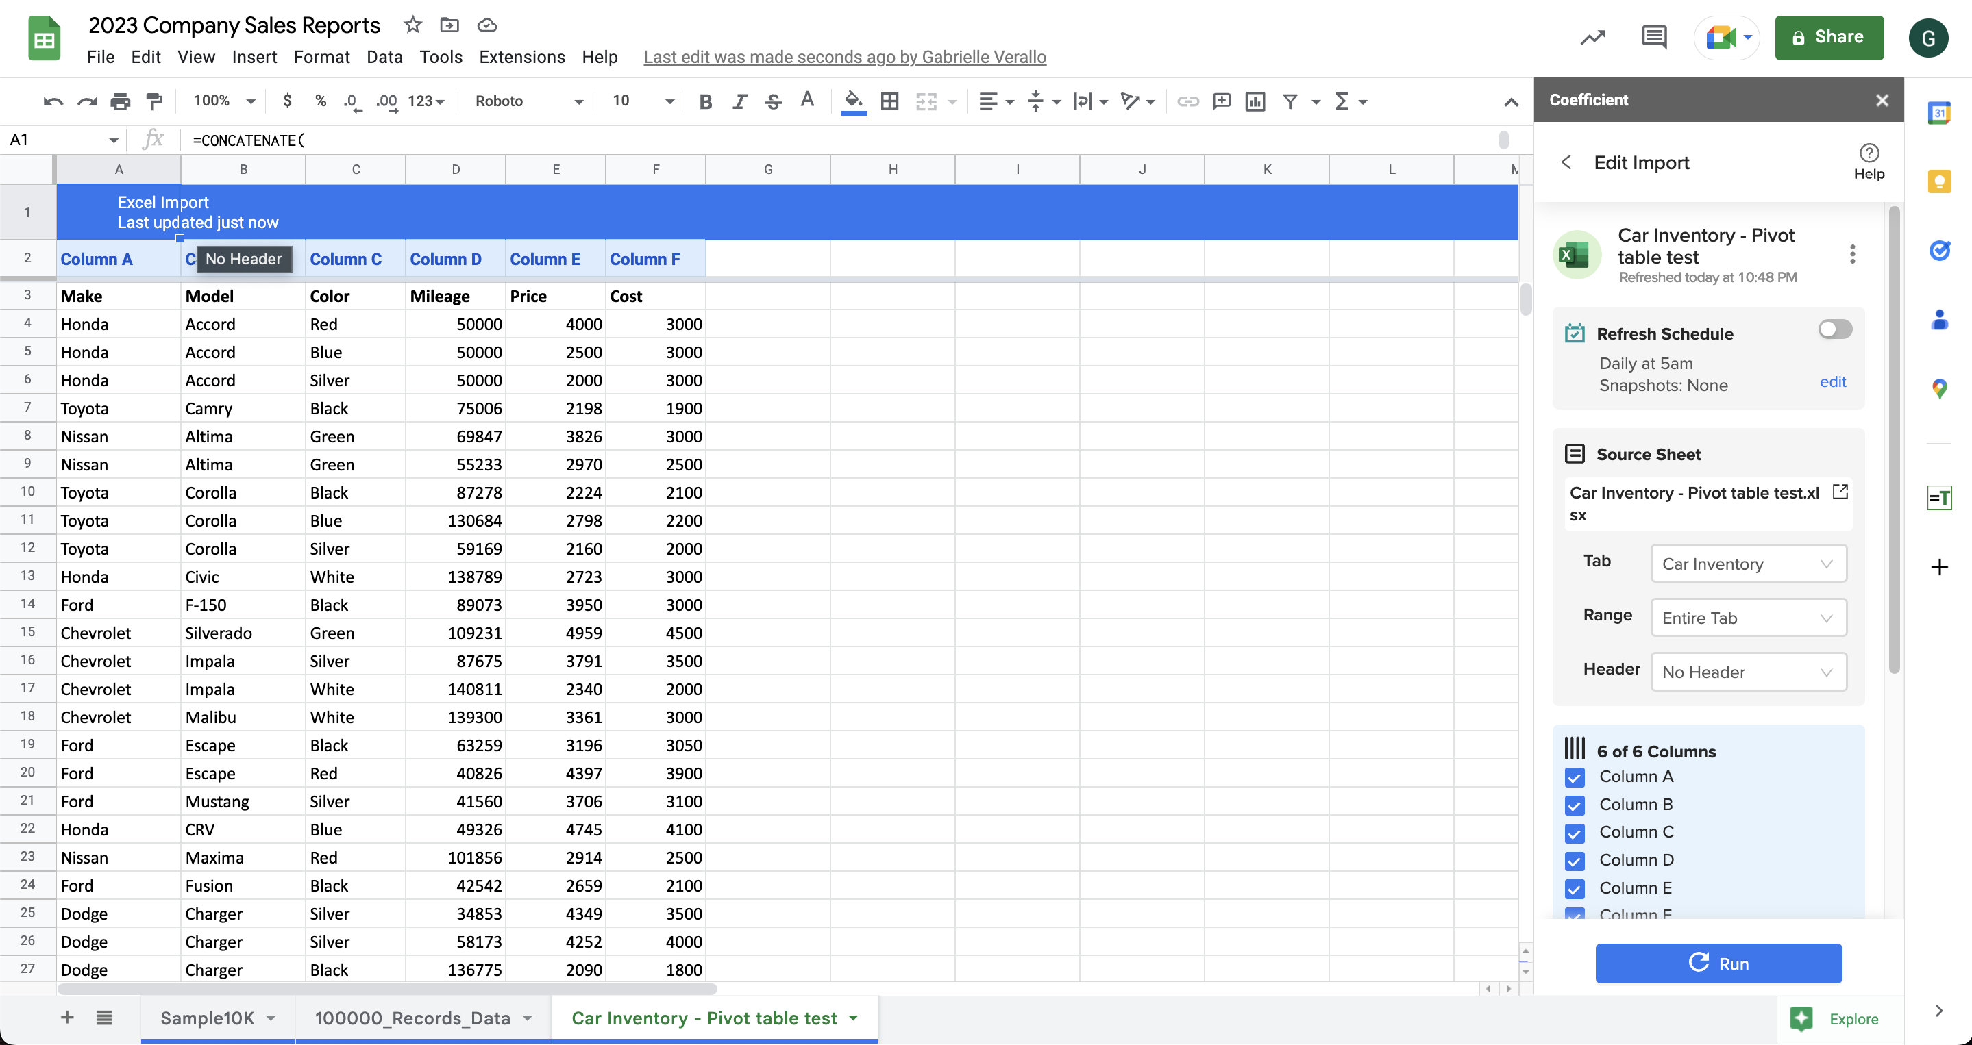This screenshot has width=1972, height=1045.
Task: Open the Data menu
Action: [x=384, y=58]
